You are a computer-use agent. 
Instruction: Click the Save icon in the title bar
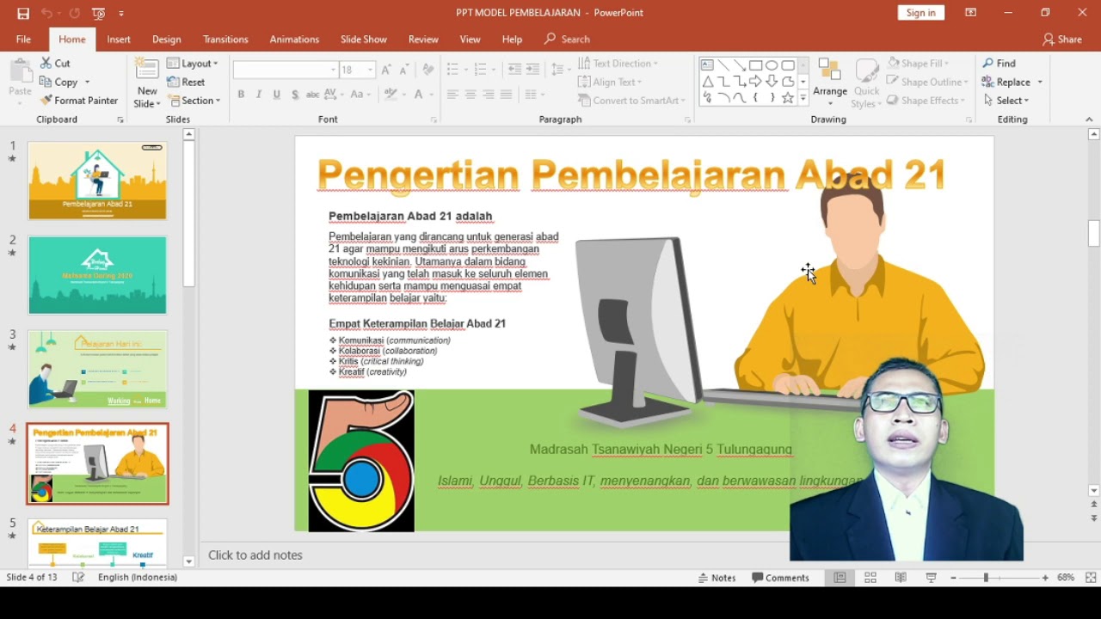coord(23,13)
